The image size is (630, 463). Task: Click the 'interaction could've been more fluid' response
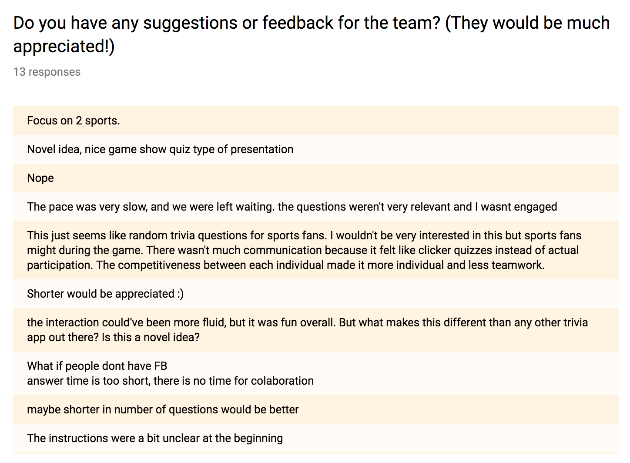(x=316, y=330)
